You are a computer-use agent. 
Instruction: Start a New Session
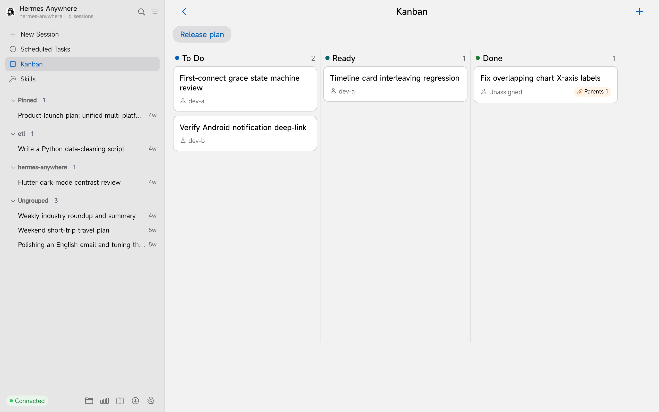coord(82,34)
